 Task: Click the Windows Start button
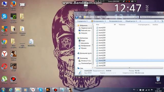[x=3, y=90]
